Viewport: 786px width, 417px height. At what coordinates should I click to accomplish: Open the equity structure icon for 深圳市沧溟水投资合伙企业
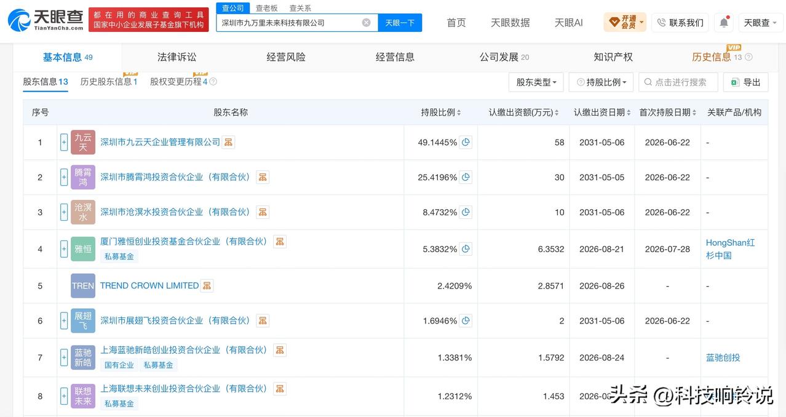tap(263, 212)
